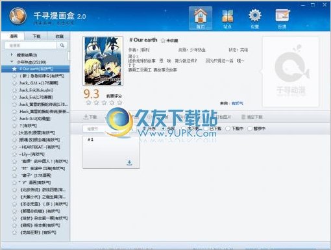Select # Our earth[有妖气] in list
The image size is (331, 250).
pos(36,69)
